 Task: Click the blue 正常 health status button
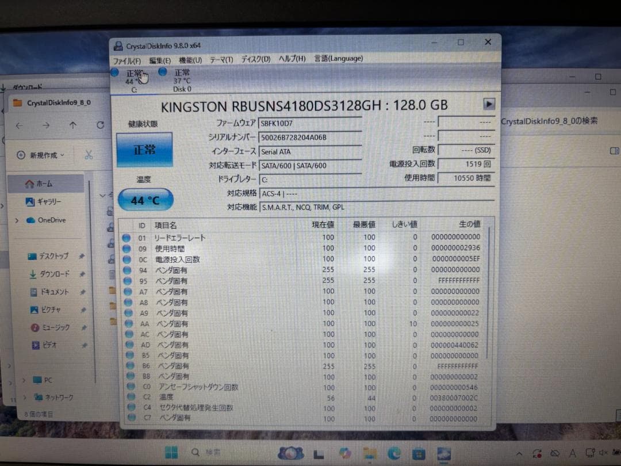coord(144,150)
